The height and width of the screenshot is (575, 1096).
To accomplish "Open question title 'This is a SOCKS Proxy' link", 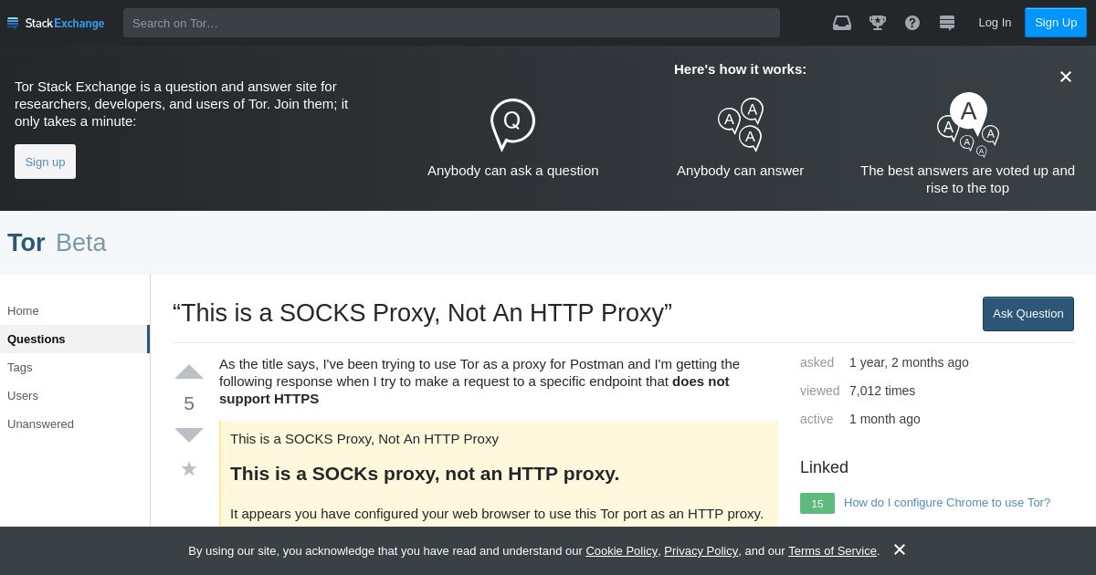I will pyautogui.click(x=422, y=313).
